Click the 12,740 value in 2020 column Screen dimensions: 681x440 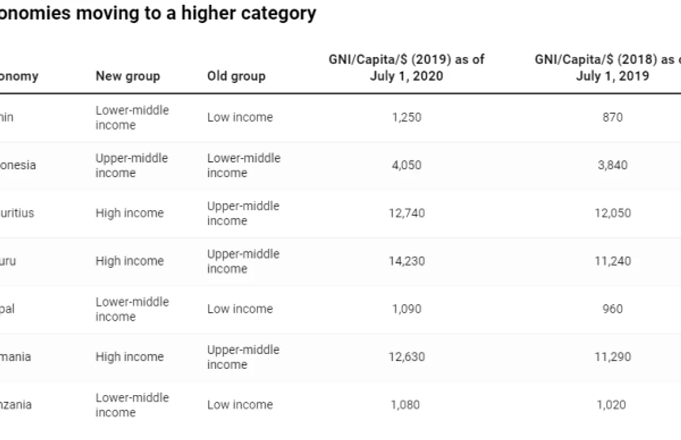click(406, 213)
